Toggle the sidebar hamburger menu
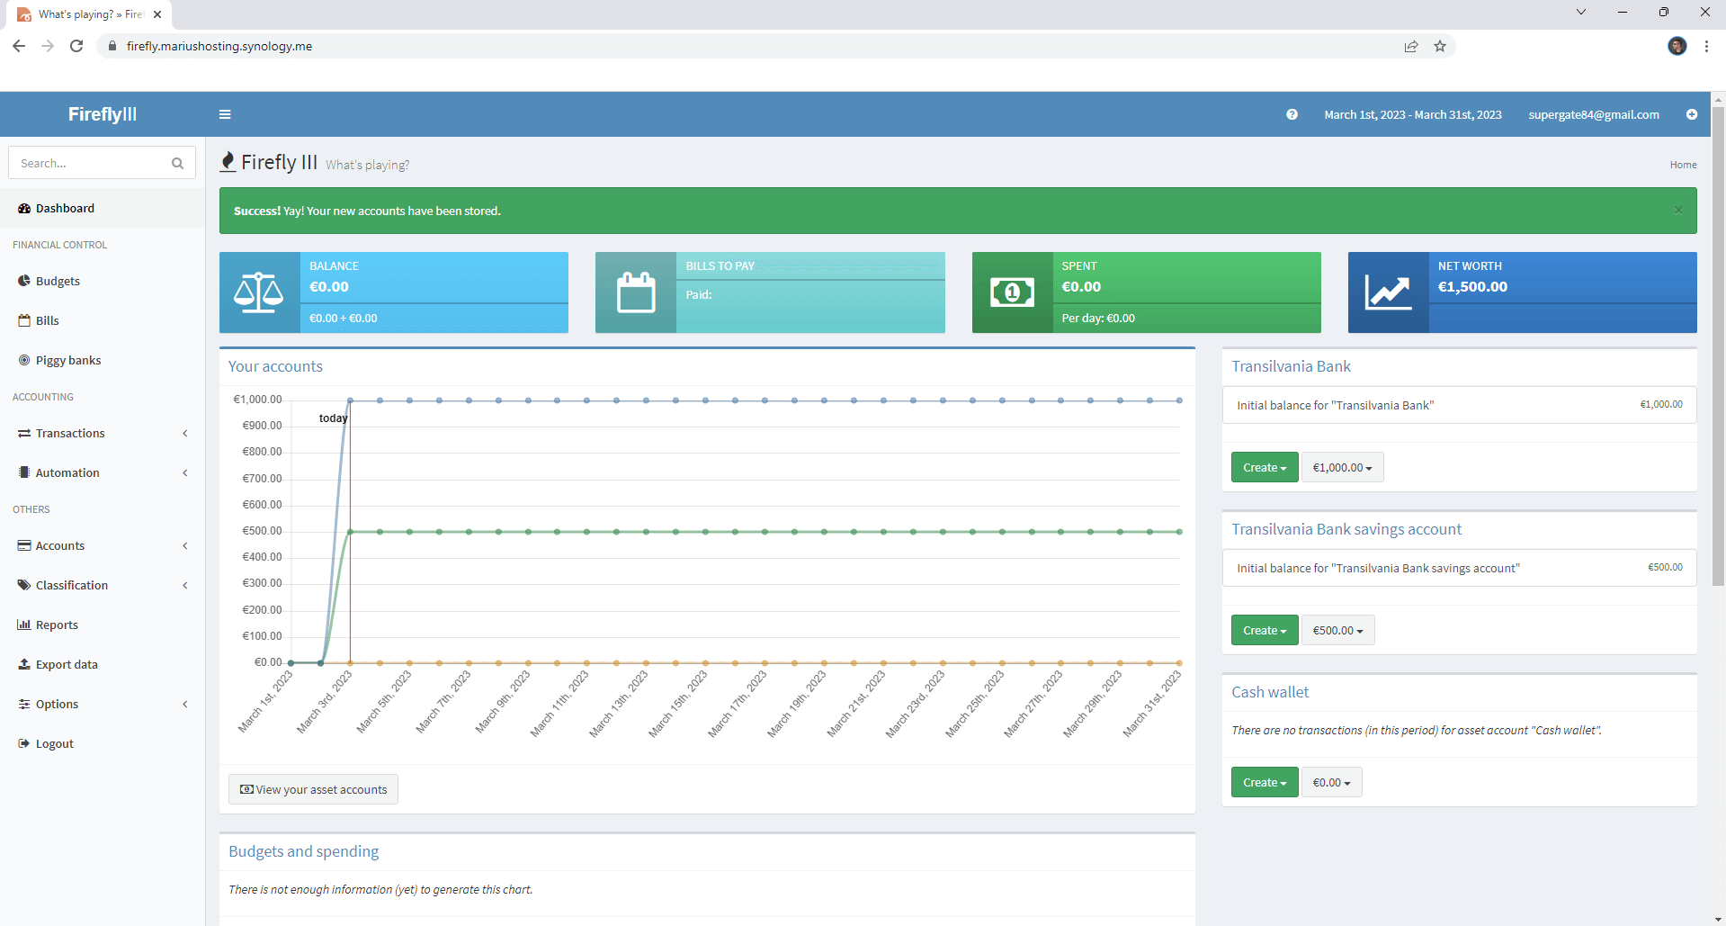1726x926 pixels. coord(225,114)
